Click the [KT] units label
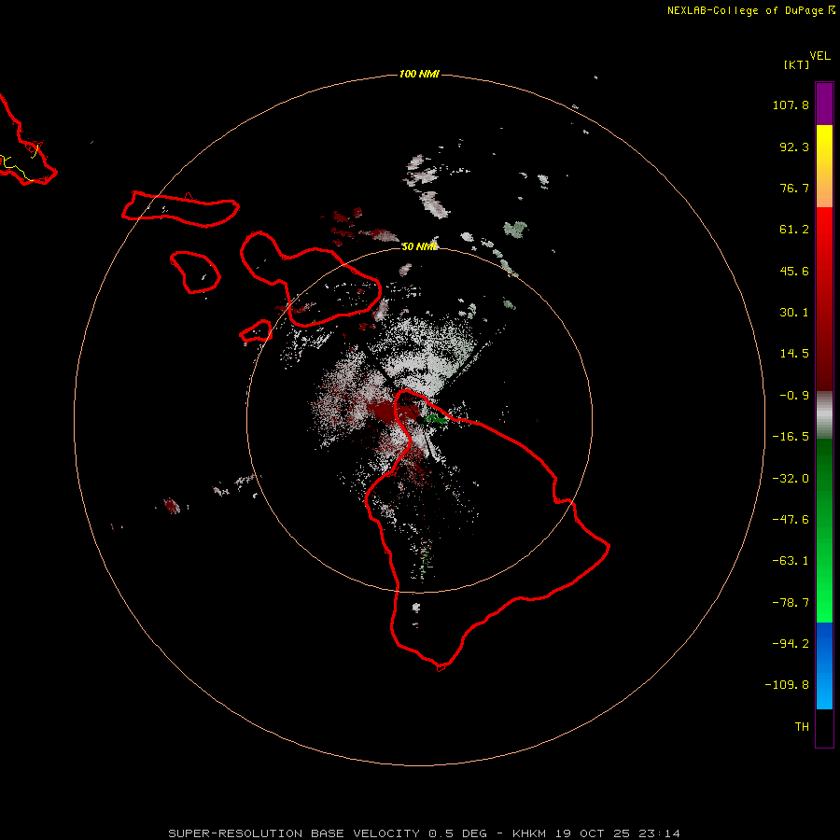840x840 pixels. click(x=797, y=64)
